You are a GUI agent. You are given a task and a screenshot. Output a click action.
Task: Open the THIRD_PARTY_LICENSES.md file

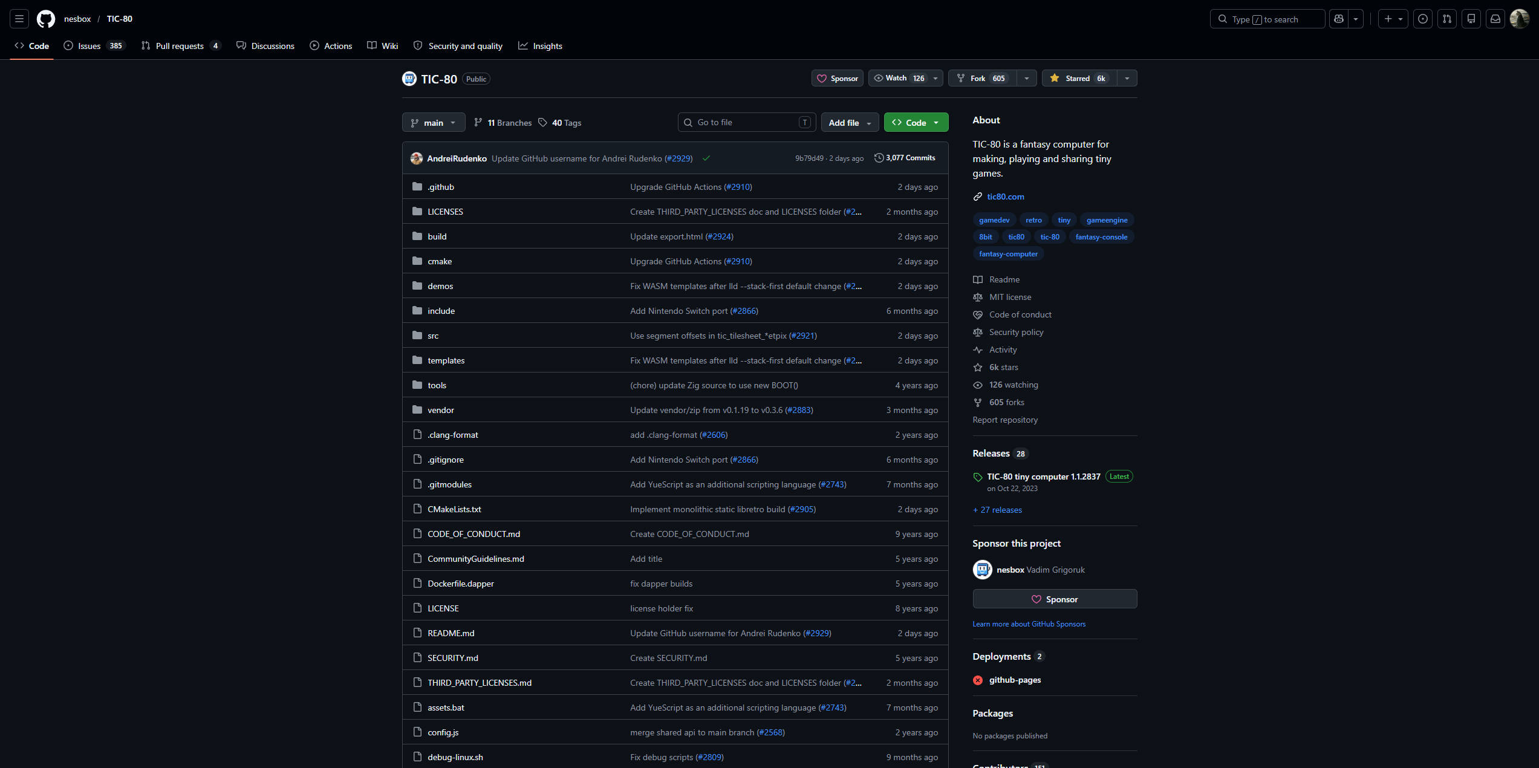coord(480,683)
